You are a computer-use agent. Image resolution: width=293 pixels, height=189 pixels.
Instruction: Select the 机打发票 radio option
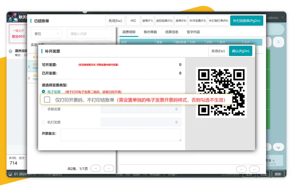point(43,122)
